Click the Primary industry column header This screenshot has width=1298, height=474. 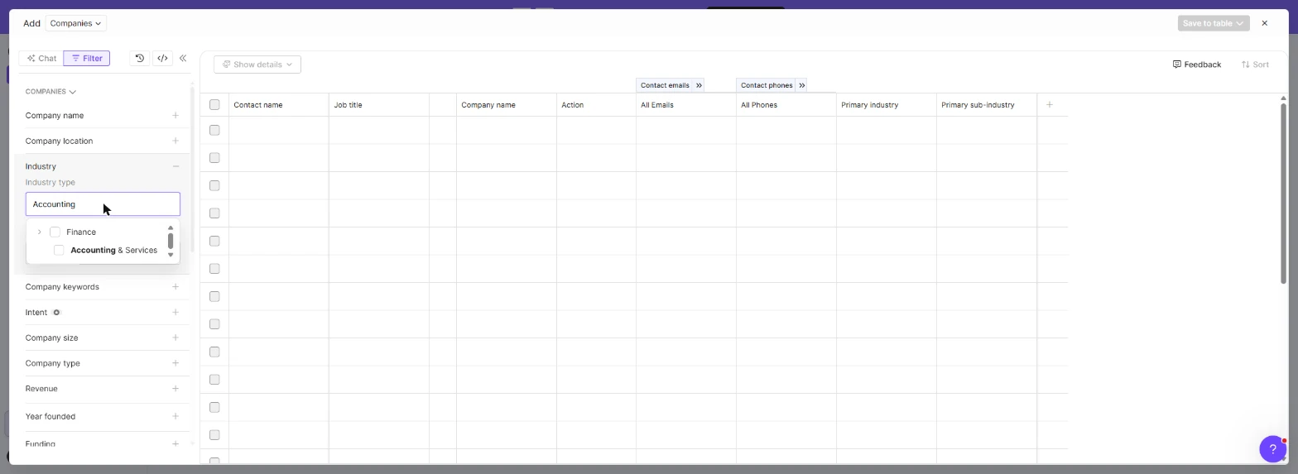[x=887, y=105]
